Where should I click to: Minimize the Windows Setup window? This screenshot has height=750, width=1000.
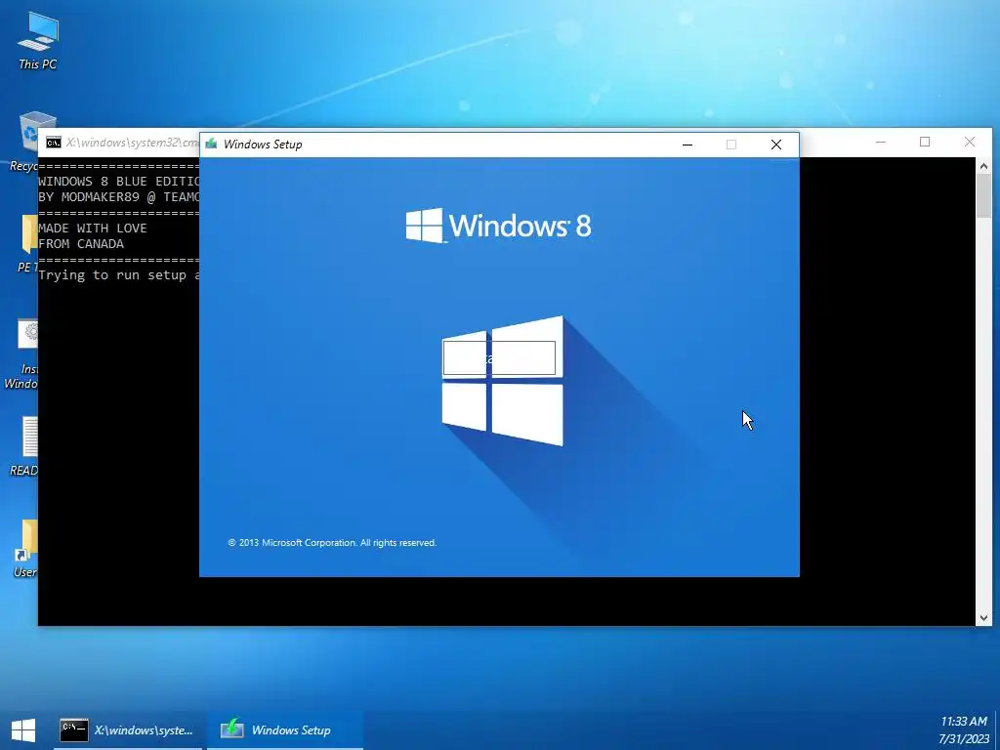(x=687, y=145)
